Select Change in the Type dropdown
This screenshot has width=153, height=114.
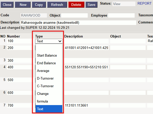(x=43, y=94)
